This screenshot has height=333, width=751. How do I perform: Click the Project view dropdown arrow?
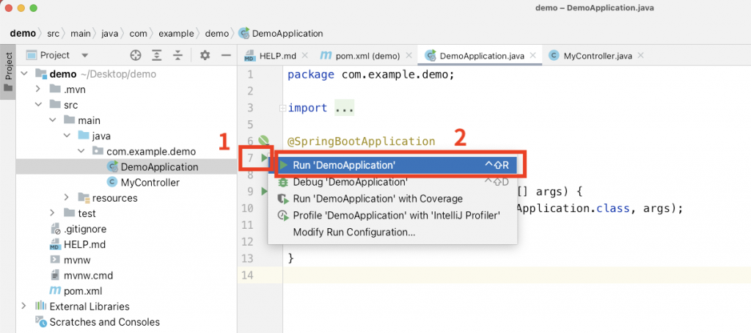tap(85, 56)
